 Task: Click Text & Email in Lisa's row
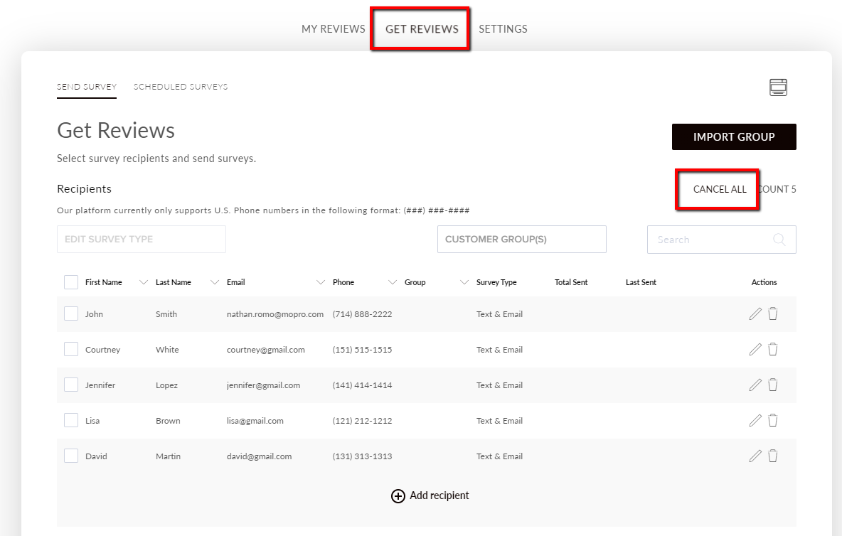pyautogui.click(x=499, y=421)
